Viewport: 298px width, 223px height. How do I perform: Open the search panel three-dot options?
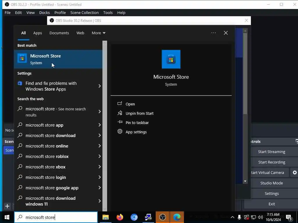point(213,33)
